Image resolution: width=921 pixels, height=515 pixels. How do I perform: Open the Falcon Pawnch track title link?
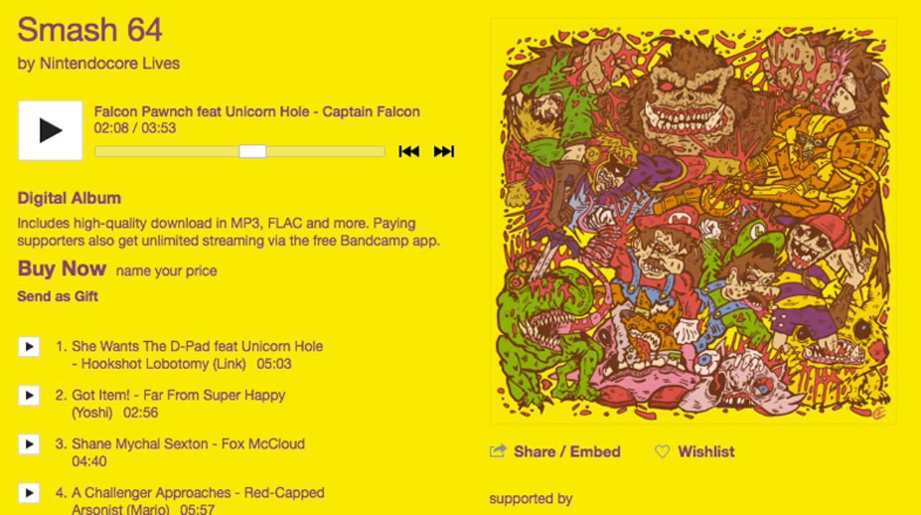click(257, 111)
